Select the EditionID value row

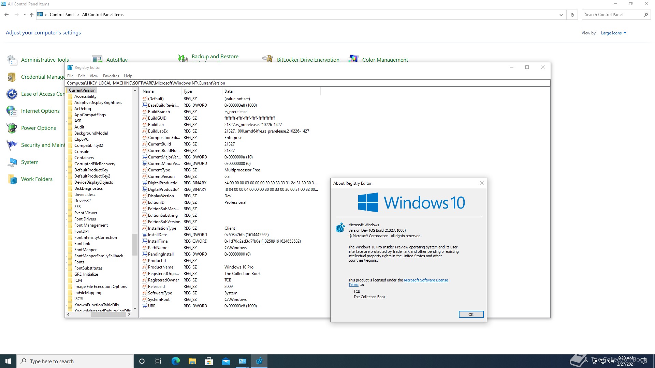coord(230,202)
